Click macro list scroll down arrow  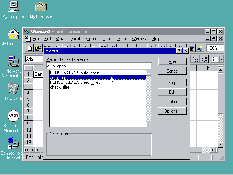[149, 124]
